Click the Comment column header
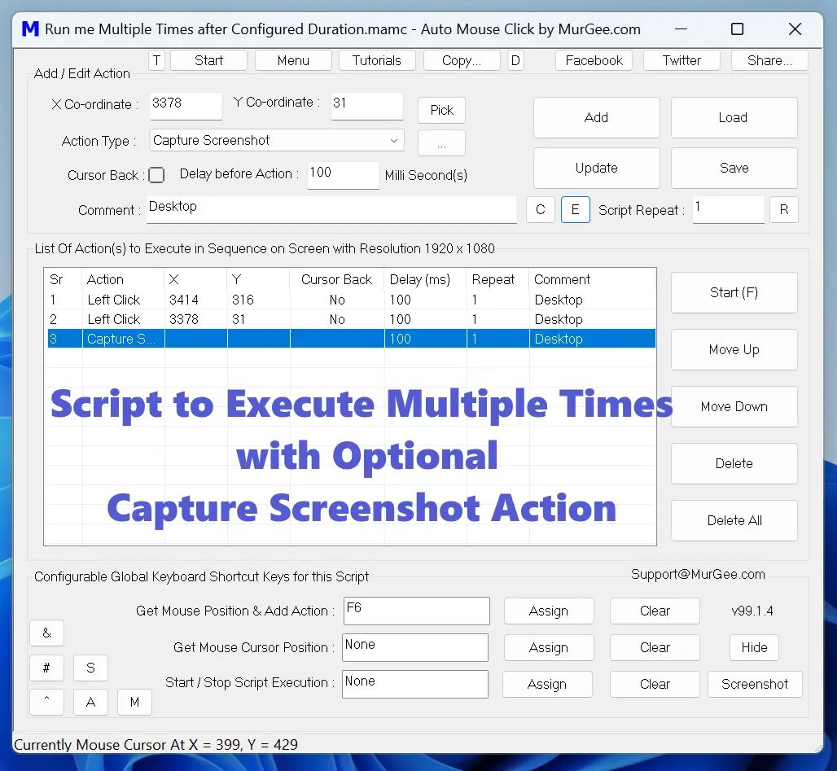The image size is (837, 771). (592, 279)
